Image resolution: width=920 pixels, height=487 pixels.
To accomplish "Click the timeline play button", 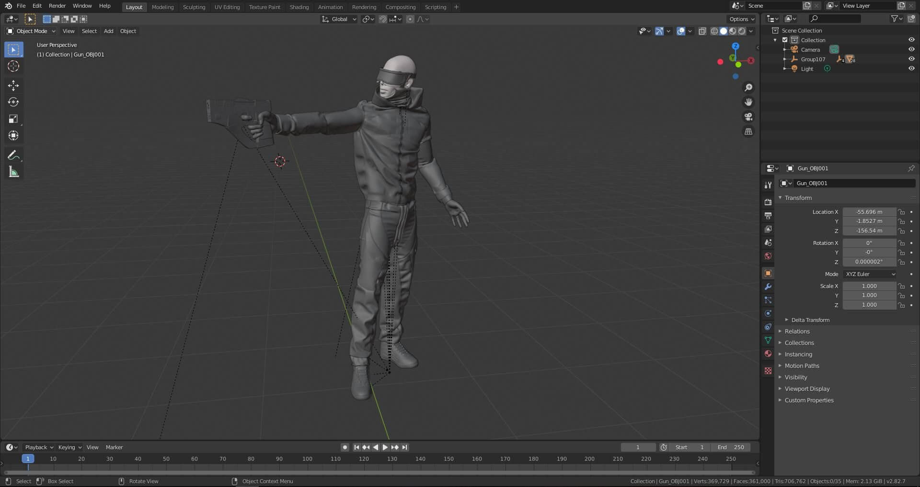I will [x=385, y=447].
